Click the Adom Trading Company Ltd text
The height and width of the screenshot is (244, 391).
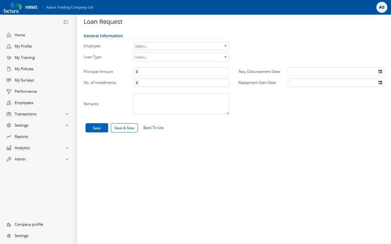click(x=70, y=7)
